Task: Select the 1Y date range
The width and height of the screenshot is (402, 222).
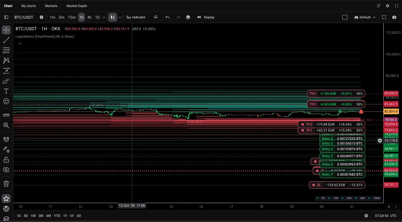Action: point(65,216)
